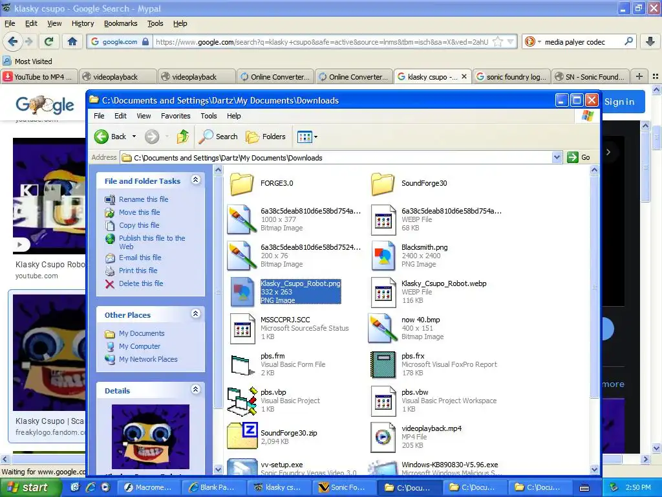
Task: Open My Network Places link
Action: pyautogui.click(x=148, y=359)
